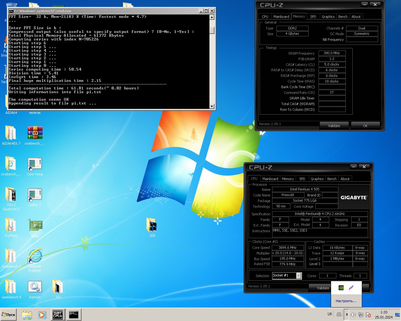Click Validate in the Memory CPU-Z window

334,126
